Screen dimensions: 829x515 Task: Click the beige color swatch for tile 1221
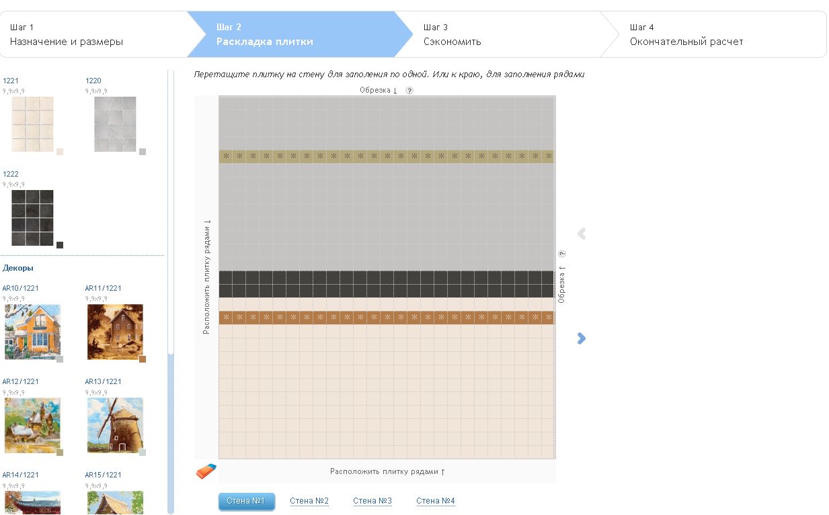click(x=60, y=152)
